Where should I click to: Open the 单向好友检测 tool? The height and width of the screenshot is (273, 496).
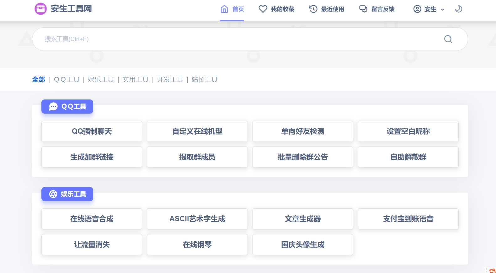(x=303, y=131)
